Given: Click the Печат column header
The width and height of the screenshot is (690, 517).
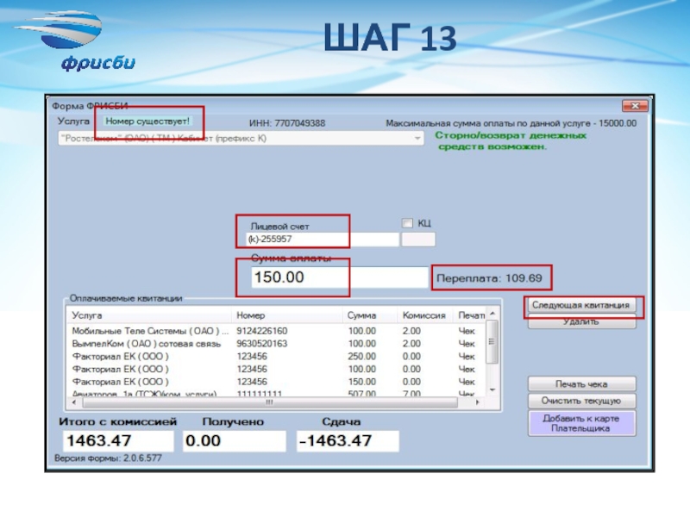Looking at the screenshot, I should click(x=470, y=315).
